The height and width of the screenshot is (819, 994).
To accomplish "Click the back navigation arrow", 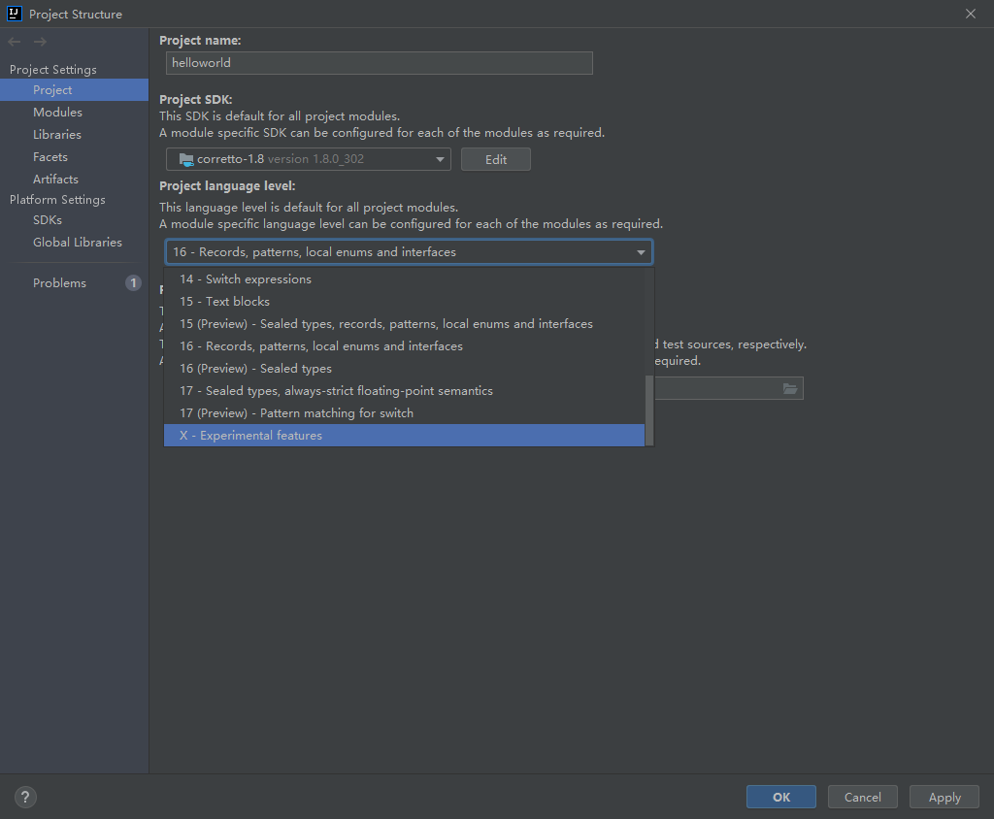I will (x=15, y=42).
